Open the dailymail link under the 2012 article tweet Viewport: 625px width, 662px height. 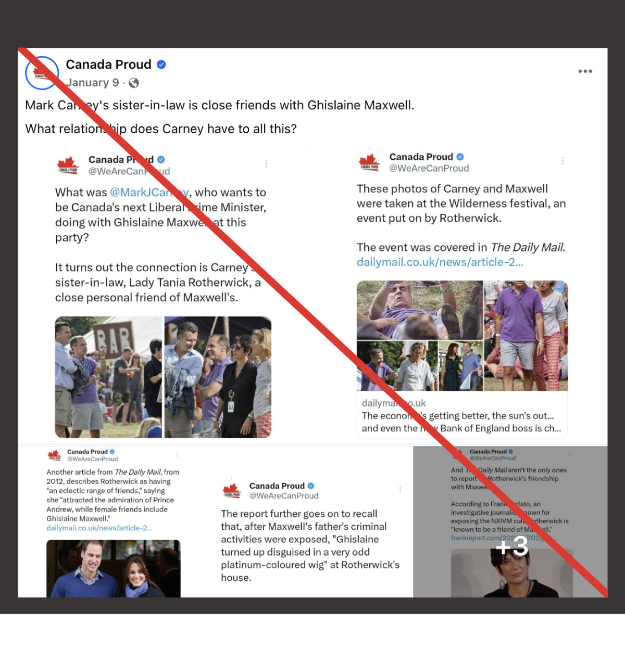[99, 528]
